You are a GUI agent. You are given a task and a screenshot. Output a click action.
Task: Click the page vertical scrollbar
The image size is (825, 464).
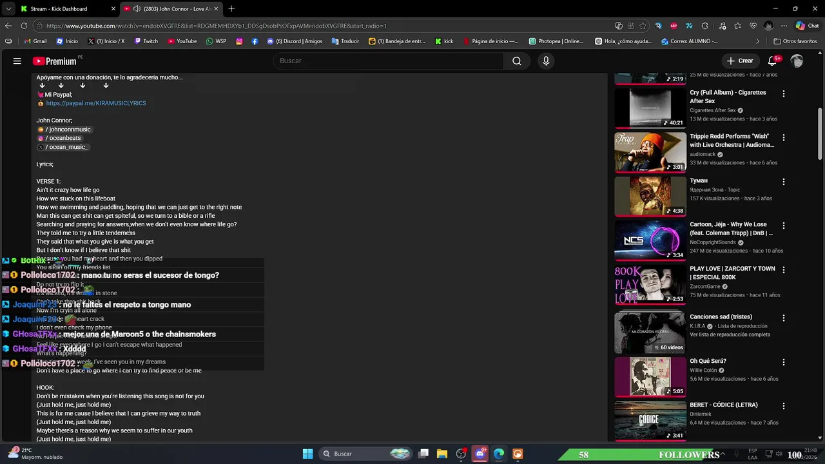[820, 134]
